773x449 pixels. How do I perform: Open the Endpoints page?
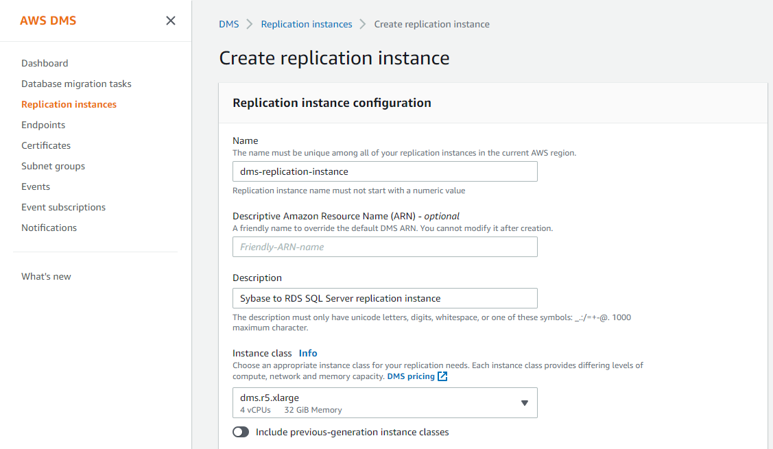[x=43, y=125]
